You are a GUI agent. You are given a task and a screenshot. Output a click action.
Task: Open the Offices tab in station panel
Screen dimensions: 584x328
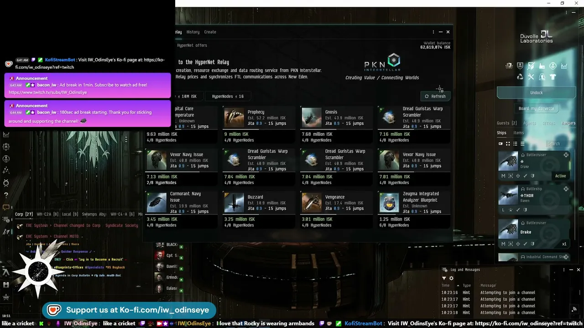click(x=548, y=123)
